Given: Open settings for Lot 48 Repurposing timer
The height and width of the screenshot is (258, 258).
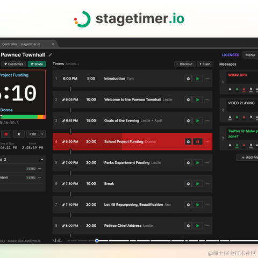Looking at the screenshot, I should 188,205.
